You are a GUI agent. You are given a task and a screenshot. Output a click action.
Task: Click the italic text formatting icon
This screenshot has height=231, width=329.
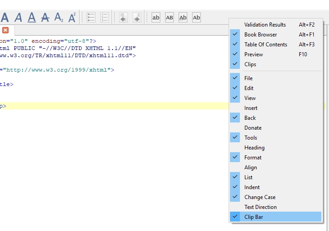pyautogui.click(x=18, y=18)
